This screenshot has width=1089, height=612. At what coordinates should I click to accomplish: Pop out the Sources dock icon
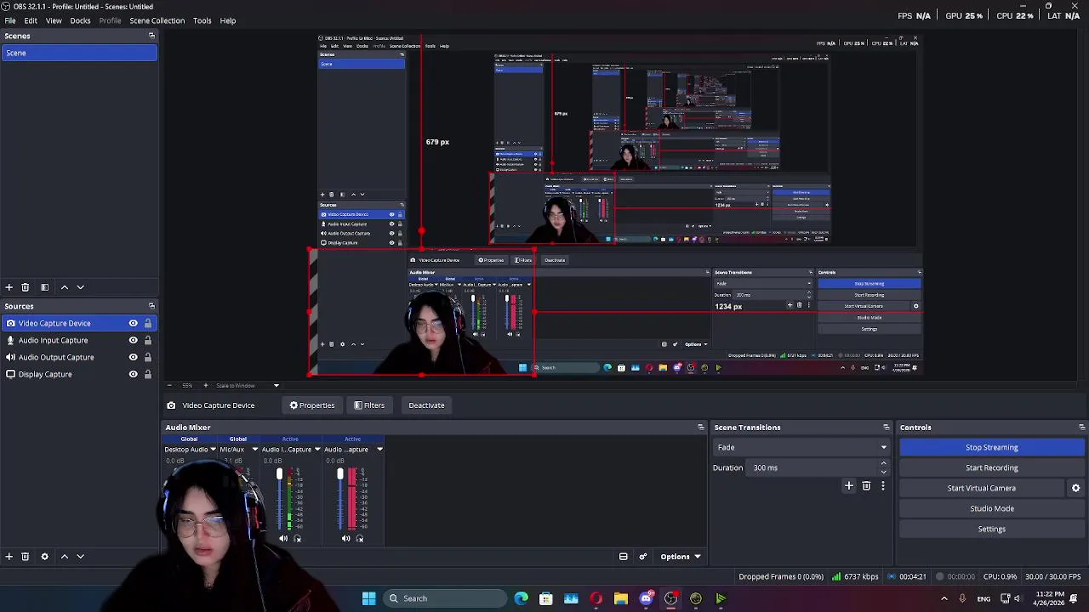pos(151,306)
